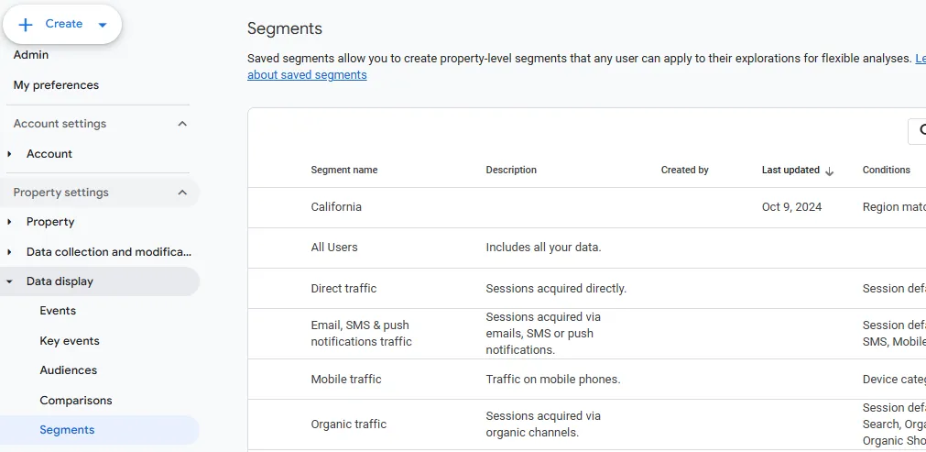Viewport: 926px width, 452px height.
Task: Click the plus icon on Create button
Action: click(x=26, y=25)
